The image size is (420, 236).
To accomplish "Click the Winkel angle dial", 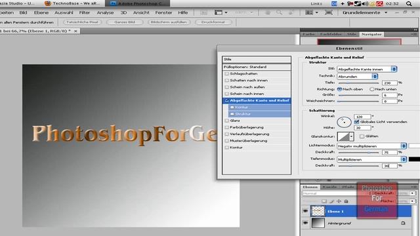I will 344,122.
